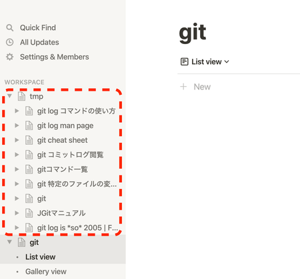Open the Quick Find search

[x=38, y=27]
